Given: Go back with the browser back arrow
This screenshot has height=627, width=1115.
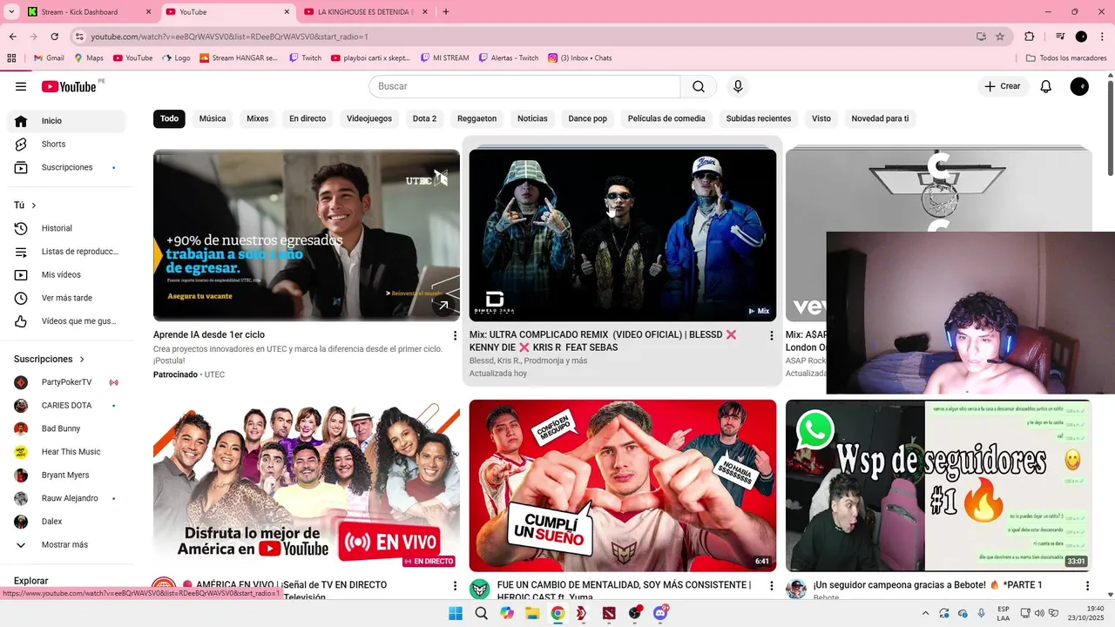Looking at the screenshot, I should coord(12,37).
